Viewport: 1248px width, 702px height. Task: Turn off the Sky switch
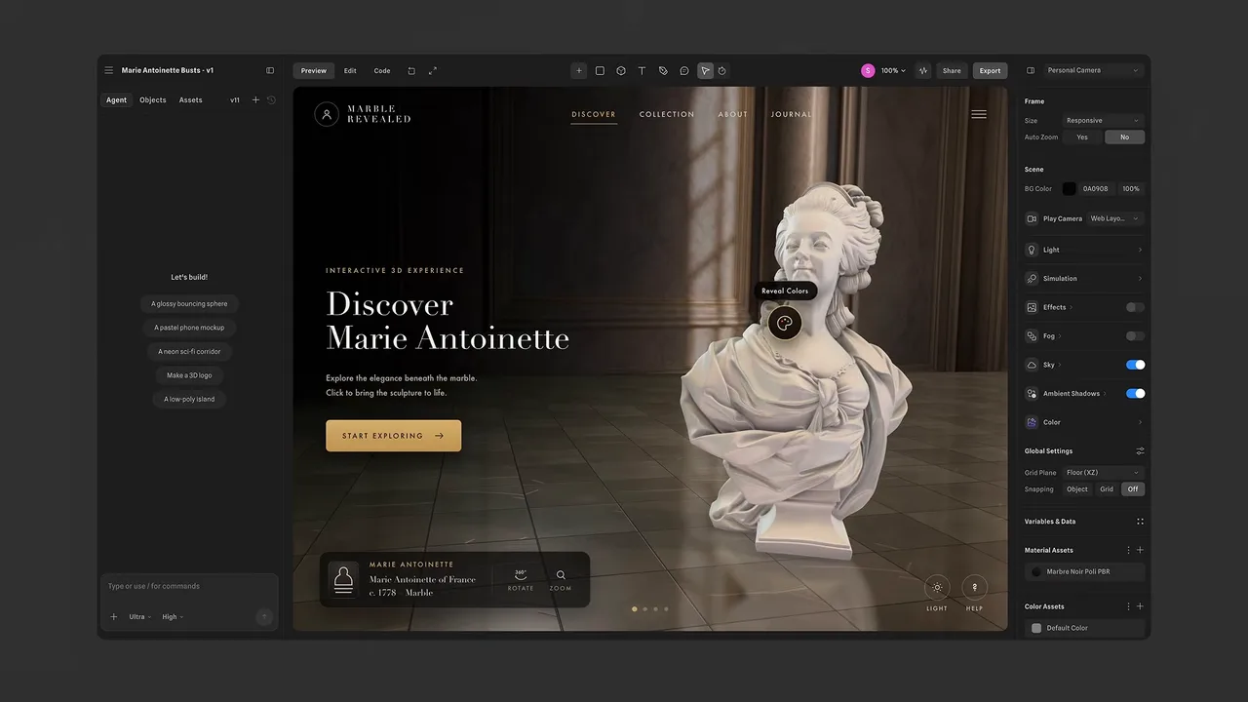[1135, 365]
